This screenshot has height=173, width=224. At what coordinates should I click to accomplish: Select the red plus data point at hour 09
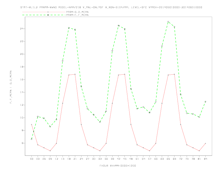pyautogui.click(x=50, y=151)
